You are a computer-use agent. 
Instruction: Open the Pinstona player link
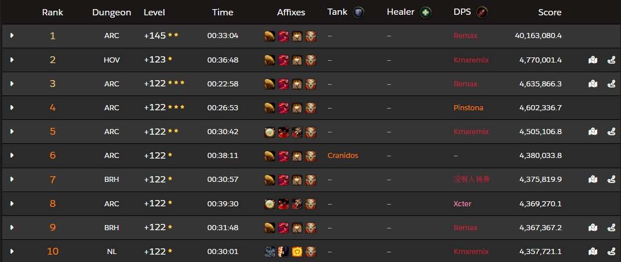click(468, 107)
